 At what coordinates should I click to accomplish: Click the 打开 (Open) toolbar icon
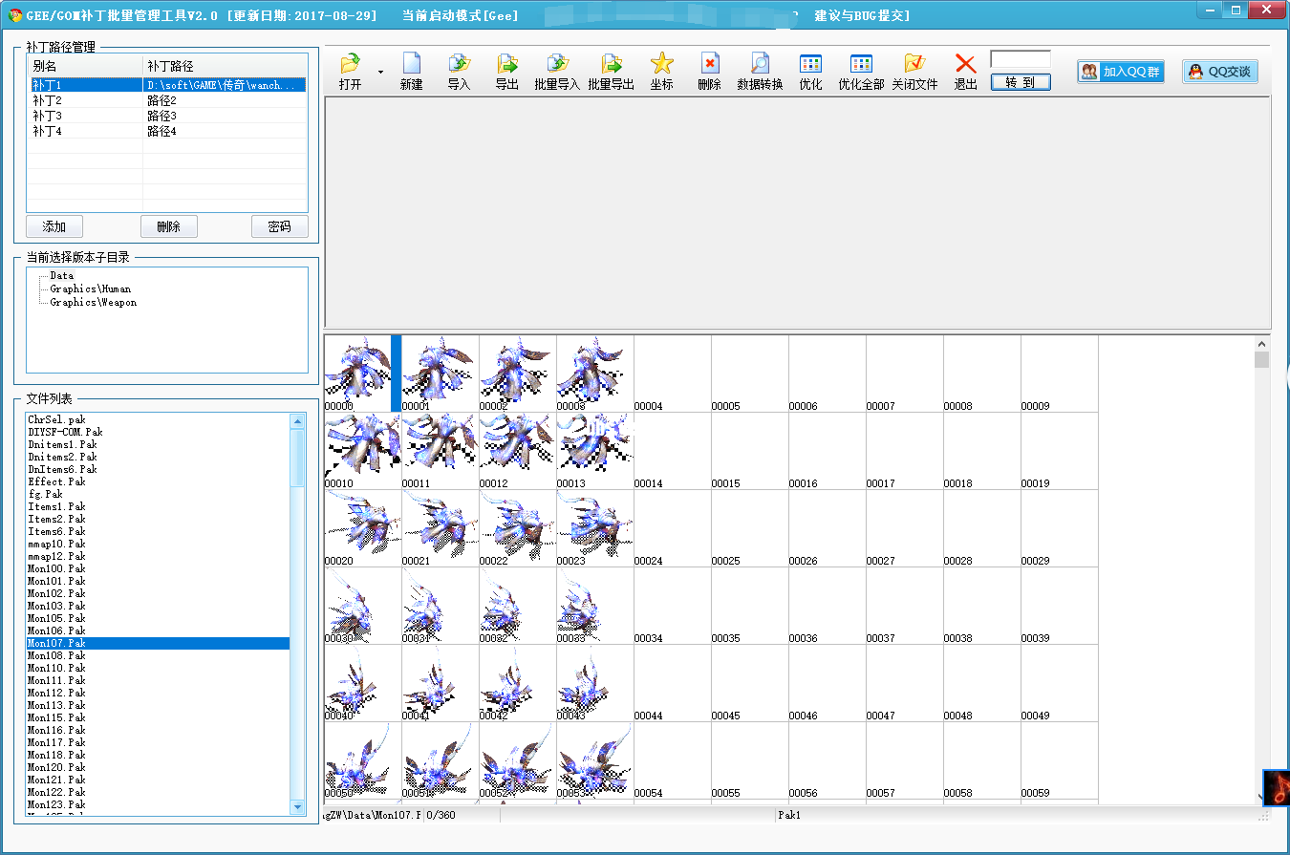coord(351,64)
